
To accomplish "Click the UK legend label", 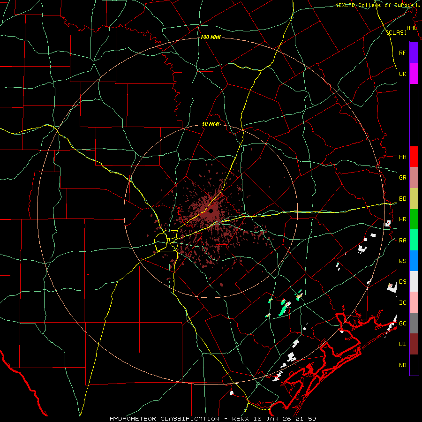I will (403, 74).
